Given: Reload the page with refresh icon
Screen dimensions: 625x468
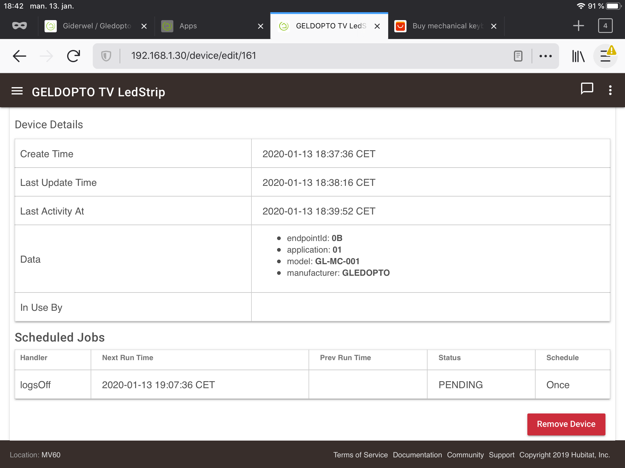Looking at the screenshot, I should click(74, 56).
